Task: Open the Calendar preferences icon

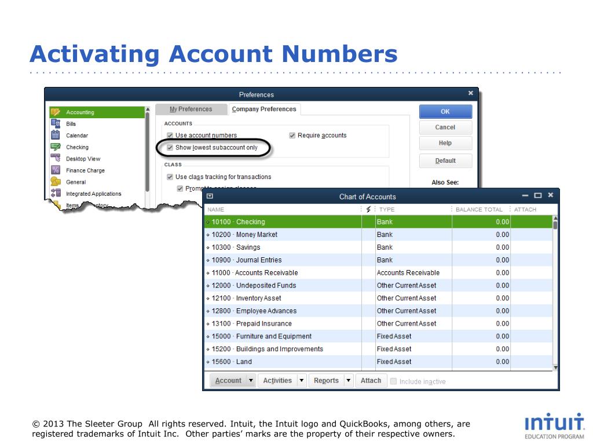Action: point(56,135)
